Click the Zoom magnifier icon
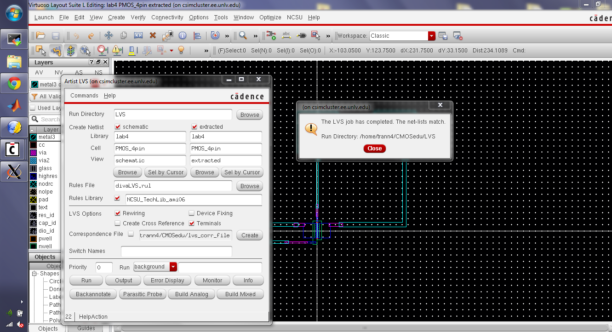Screen dimensions: 612x332 (243, 35)
